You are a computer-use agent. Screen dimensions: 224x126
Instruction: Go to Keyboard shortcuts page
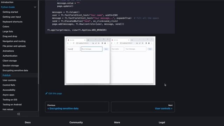(x=13, y=22)
